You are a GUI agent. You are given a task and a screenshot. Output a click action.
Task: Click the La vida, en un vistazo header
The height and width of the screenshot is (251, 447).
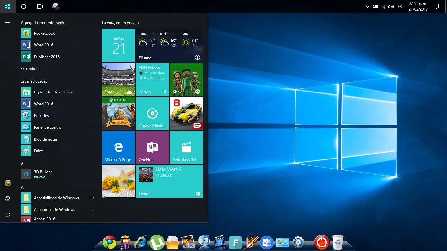[x=120, y=23]
